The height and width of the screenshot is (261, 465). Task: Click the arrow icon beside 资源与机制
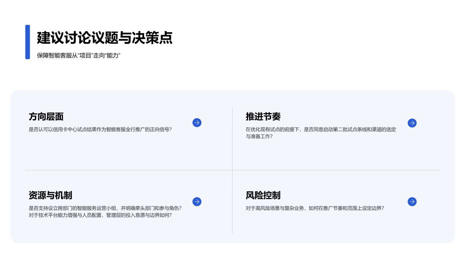click(197, 202)
